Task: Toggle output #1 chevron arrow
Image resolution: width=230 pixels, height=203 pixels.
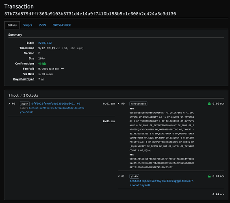Action: (119, 176)
